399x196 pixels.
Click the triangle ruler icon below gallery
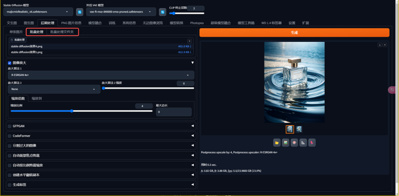click(x=303, y=143)
